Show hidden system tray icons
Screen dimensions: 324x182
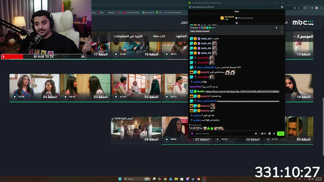[295, 179]
